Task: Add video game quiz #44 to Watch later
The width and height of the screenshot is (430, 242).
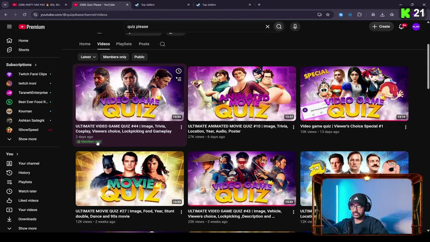Action: pyautogui.click(x=179, y=71)
